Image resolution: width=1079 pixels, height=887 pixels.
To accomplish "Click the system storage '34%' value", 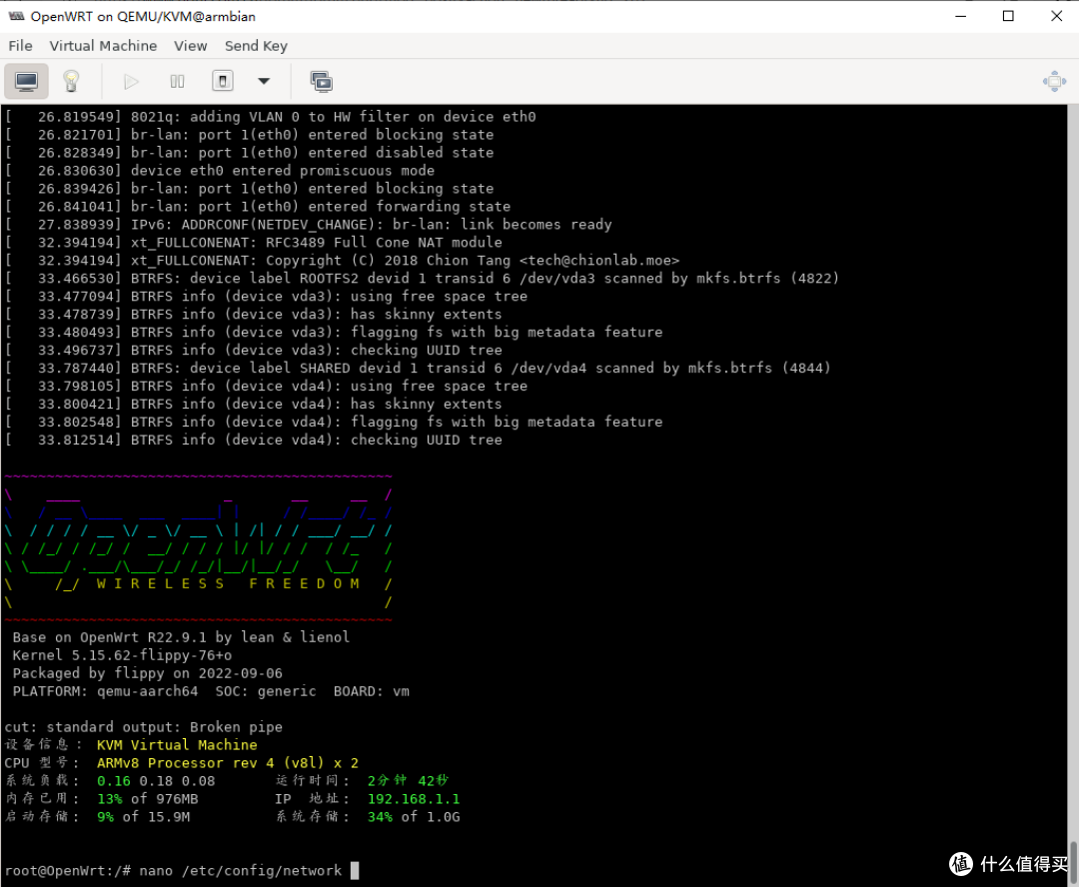I will pos(380,817).
